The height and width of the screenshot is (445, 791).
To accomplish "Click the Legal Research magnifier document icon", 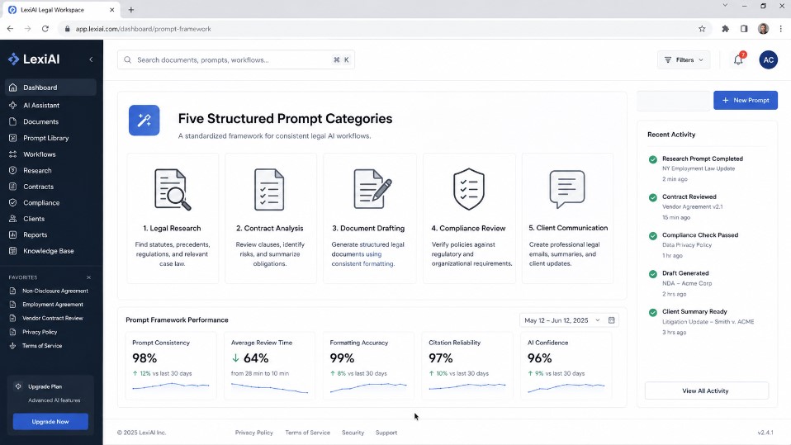I will tap(173, 190).
